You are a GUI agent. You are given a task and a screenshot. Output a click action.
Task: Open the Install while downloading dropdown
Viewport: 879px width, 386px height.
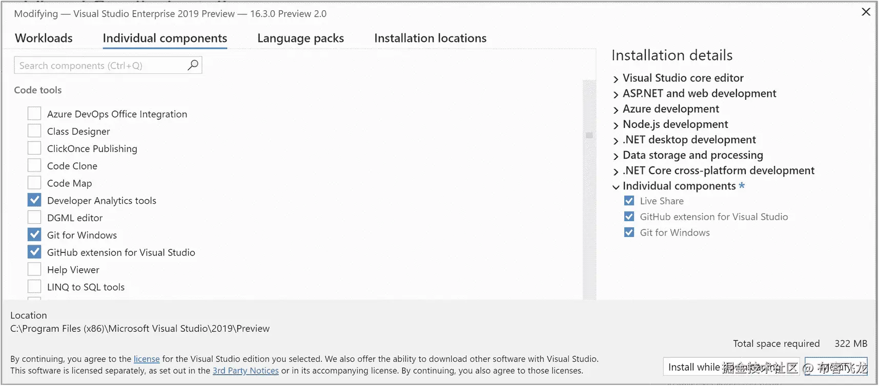pos(731,367)
